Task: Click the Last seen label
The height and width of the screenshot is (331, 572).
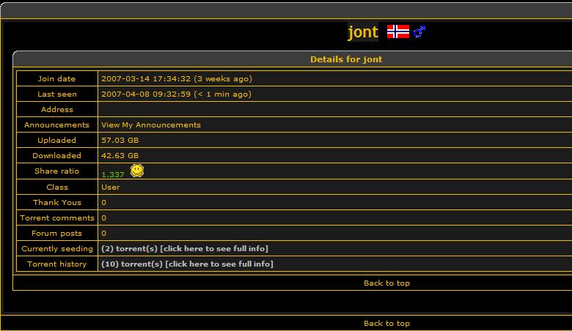Action: point(57,94)
